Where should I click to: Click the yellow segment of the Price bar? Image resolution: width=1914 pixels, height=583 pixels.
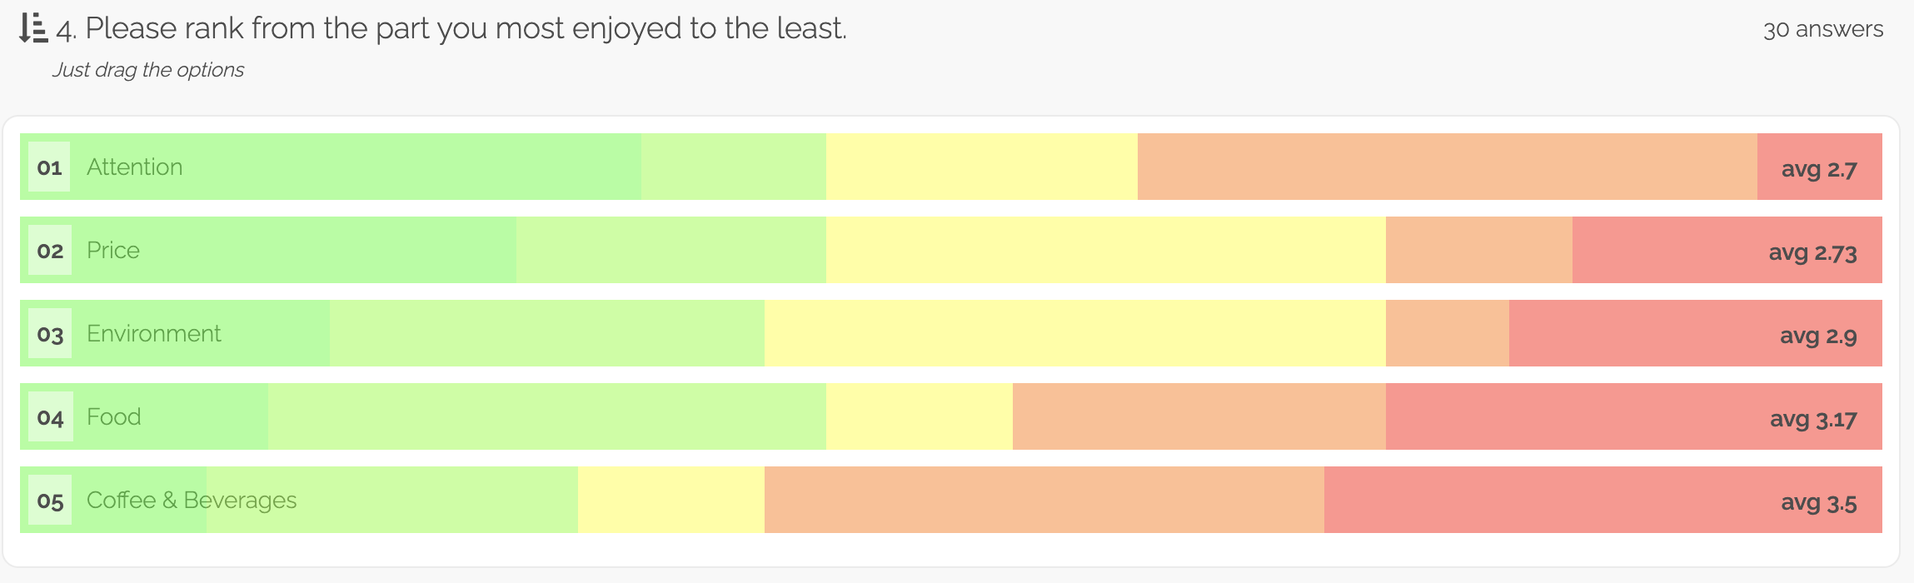pyautogui.click(x=1105, y=250)
